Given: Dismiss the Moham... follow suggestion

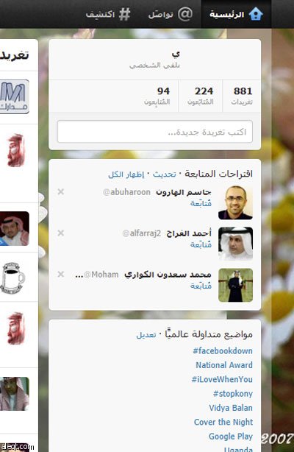Looking at the screenshot, I should 61,274.
